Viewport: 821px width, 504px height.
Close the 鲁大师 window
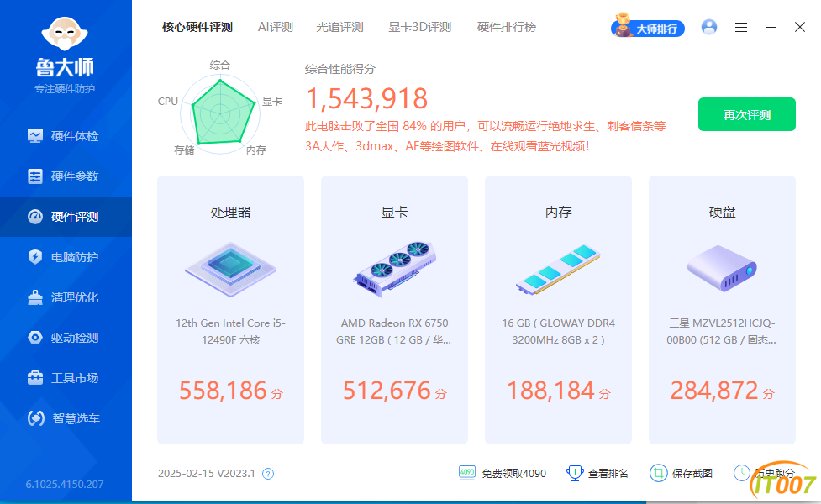(799, 27)
